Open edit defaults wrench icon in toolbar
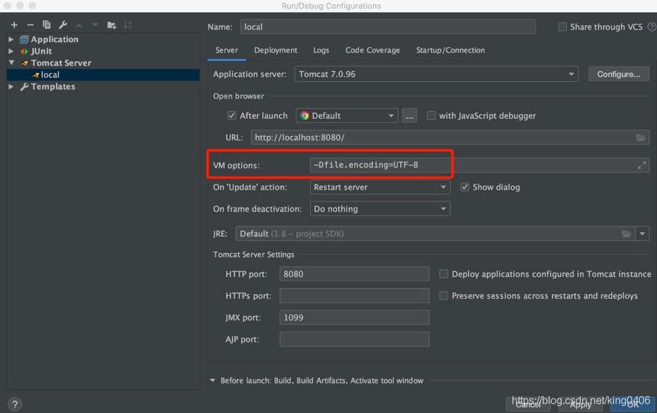Screen dimensions: 657x413 [x=63, y=25]
